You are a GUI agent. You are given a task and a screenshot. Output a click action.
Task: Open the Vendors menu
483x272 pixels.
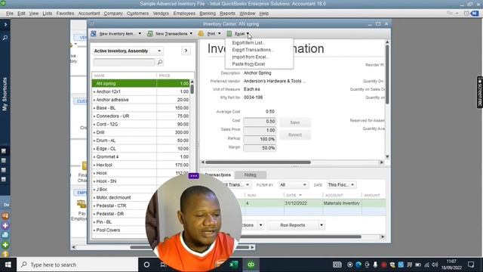(161, 14)
